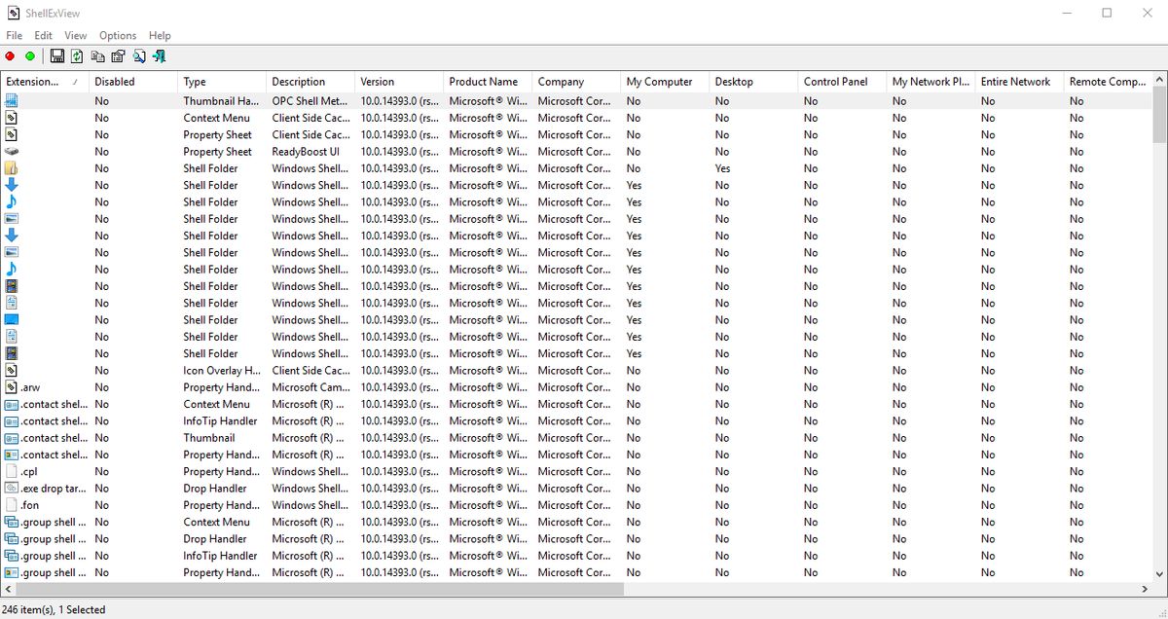Click the horizontal scrollbar right arrow
This screenshot has width=1168, height=619.
(1145, 590)
